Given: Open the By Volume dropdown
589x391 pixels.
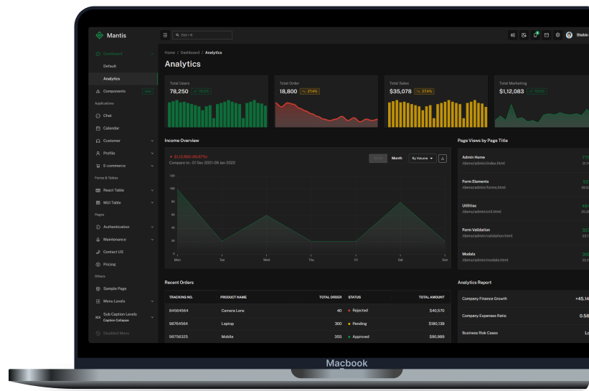Looking at the screenshot, I should point(422,158).
